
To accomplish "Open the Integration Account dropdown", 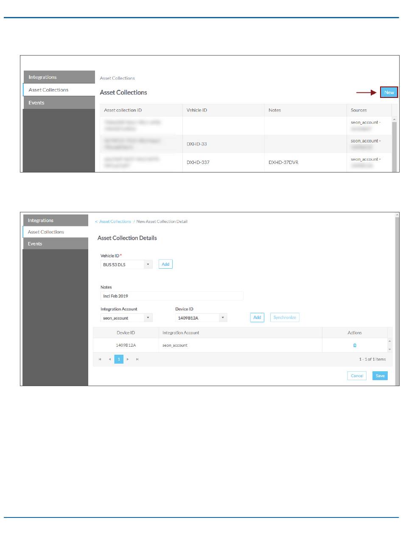I will pos(126,317).
